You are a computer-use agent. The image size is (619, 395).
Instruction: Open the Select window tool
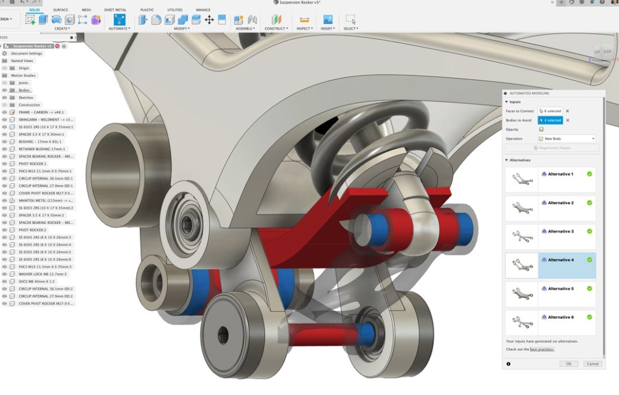[350, 19]
